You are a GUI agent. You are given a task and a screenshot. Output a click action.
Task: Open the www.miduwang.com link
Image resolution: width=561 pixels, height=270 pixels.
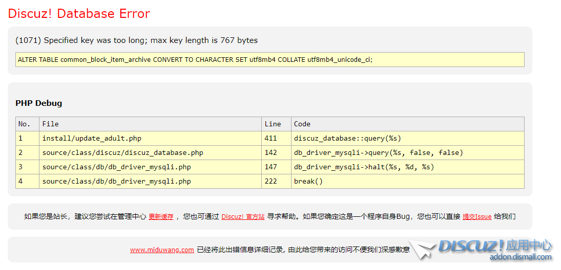click(x=162, y=250)
